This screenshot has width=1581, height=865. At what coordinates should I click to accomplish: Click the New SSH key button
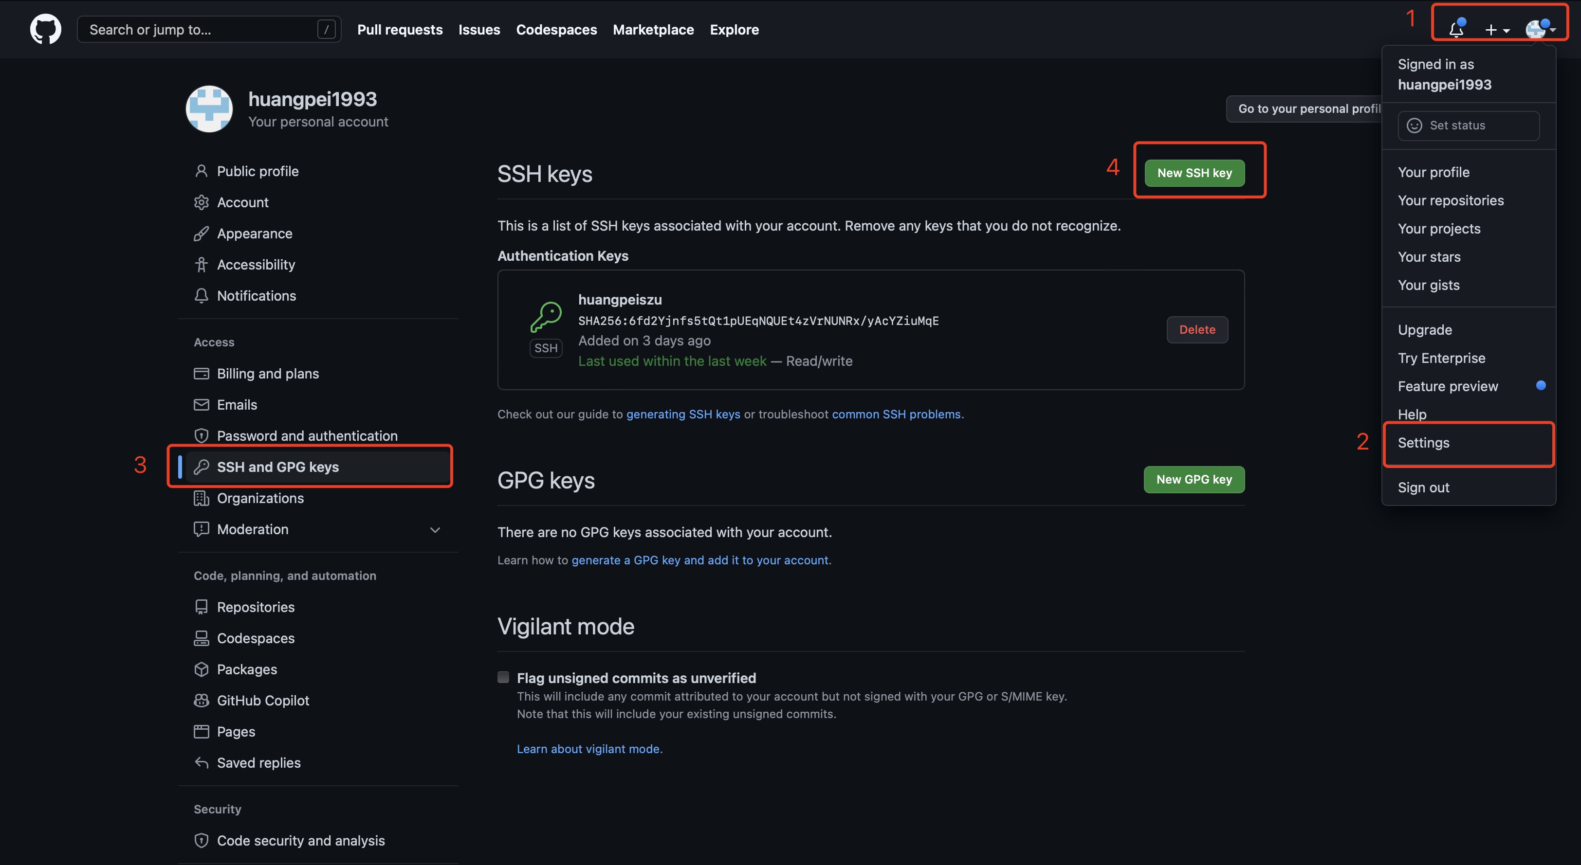point(1194,173)
